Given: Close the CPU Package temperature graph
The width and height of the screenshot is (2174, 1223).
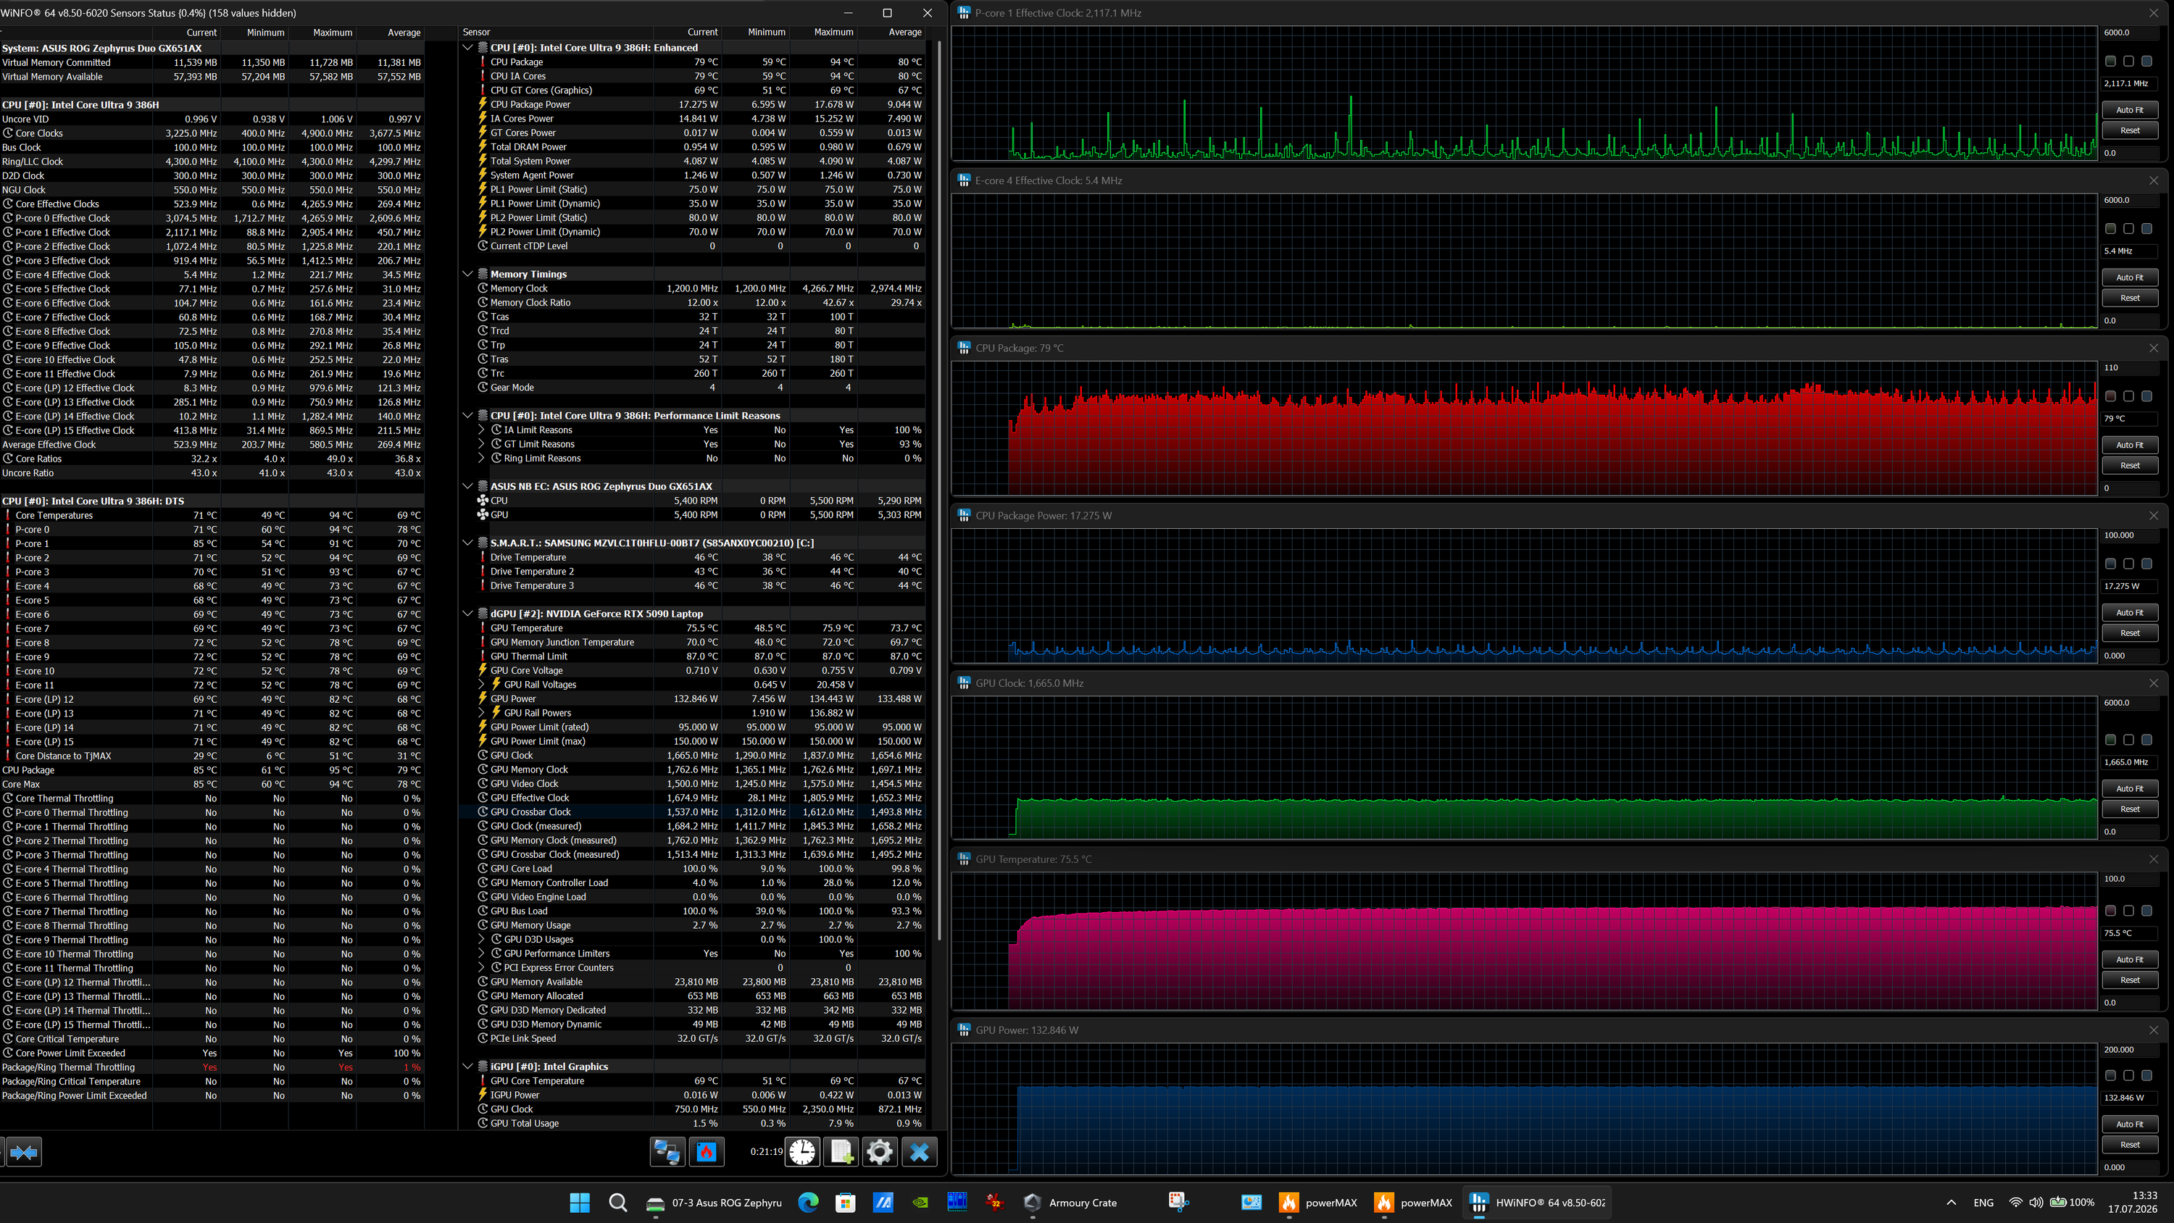Looking at the screenshot, I should pyautogui.click(x=2154, y=348).
